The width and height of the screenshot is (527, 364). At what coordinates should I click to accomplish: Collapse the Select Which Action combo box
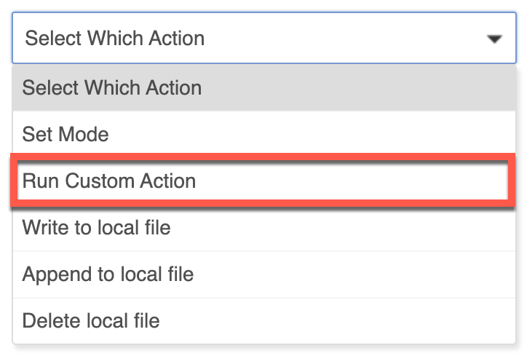pyautogui.click(x=263, y=38)
